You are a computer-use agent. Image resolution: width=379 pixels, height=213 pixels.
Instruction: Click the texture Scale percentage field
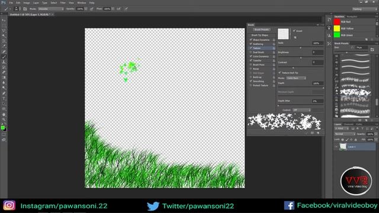[317, 43]
